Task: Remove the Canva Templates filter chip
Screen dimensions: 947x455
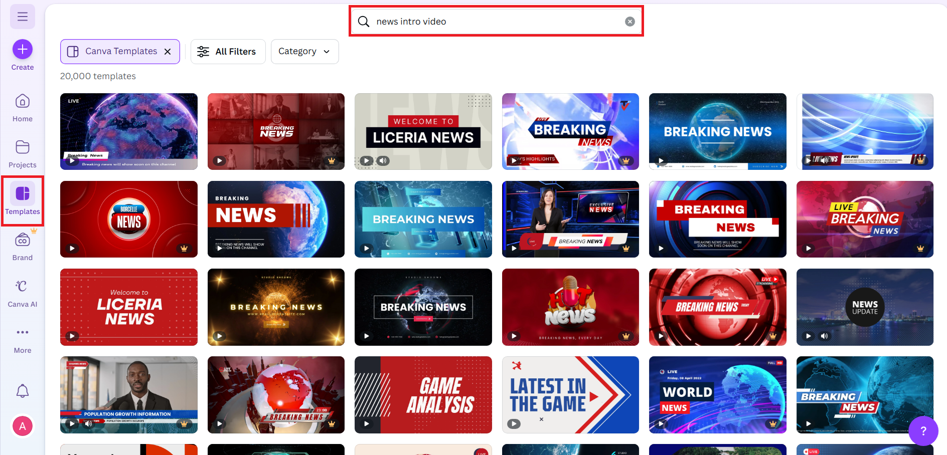Action: coord(168,52)
